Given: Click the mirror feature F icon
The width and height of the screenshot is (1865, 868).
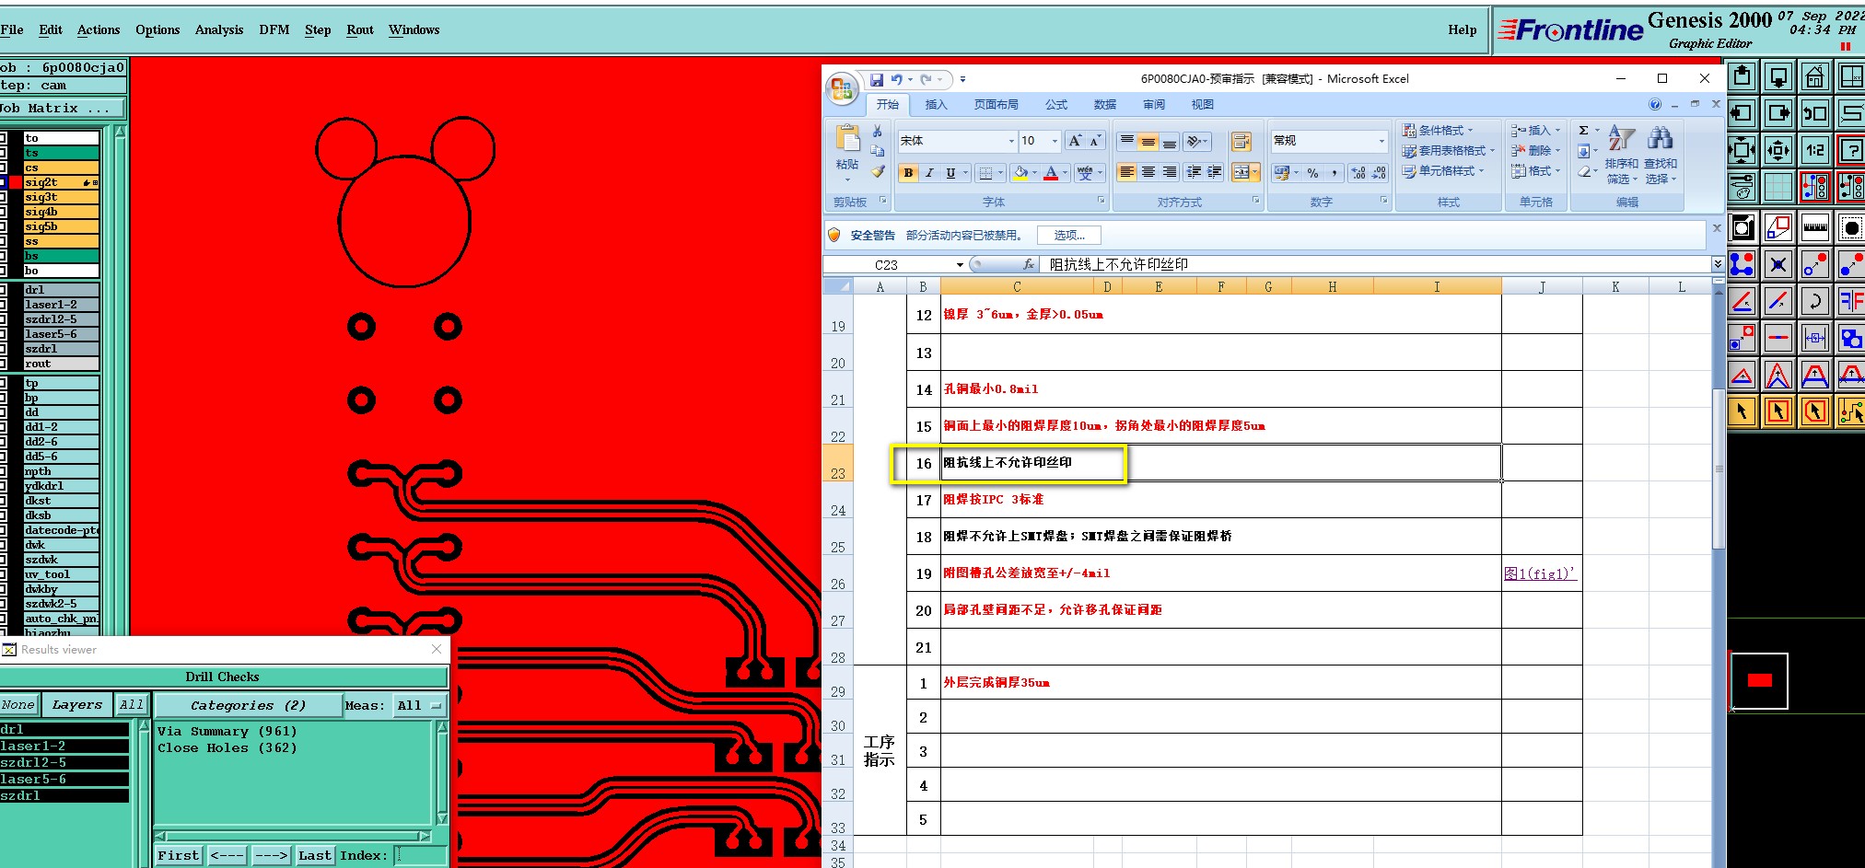Looking at the screenshot, I should coord(1850,301).
